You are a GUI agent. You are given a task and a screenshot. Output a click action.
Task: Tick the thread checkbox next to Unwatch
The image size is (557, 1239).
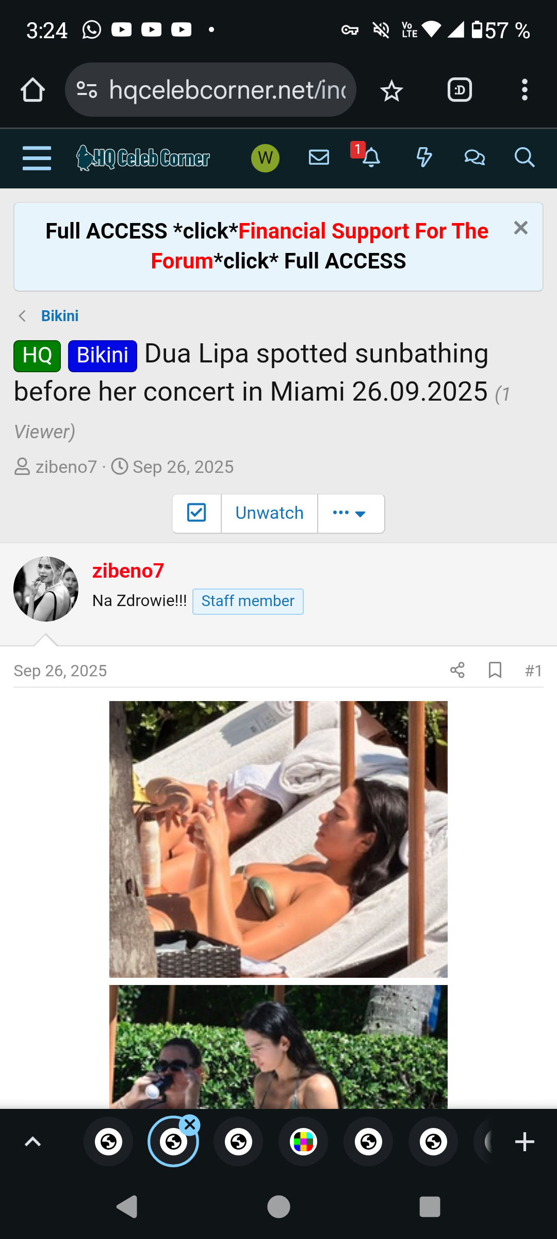[196, 513]
